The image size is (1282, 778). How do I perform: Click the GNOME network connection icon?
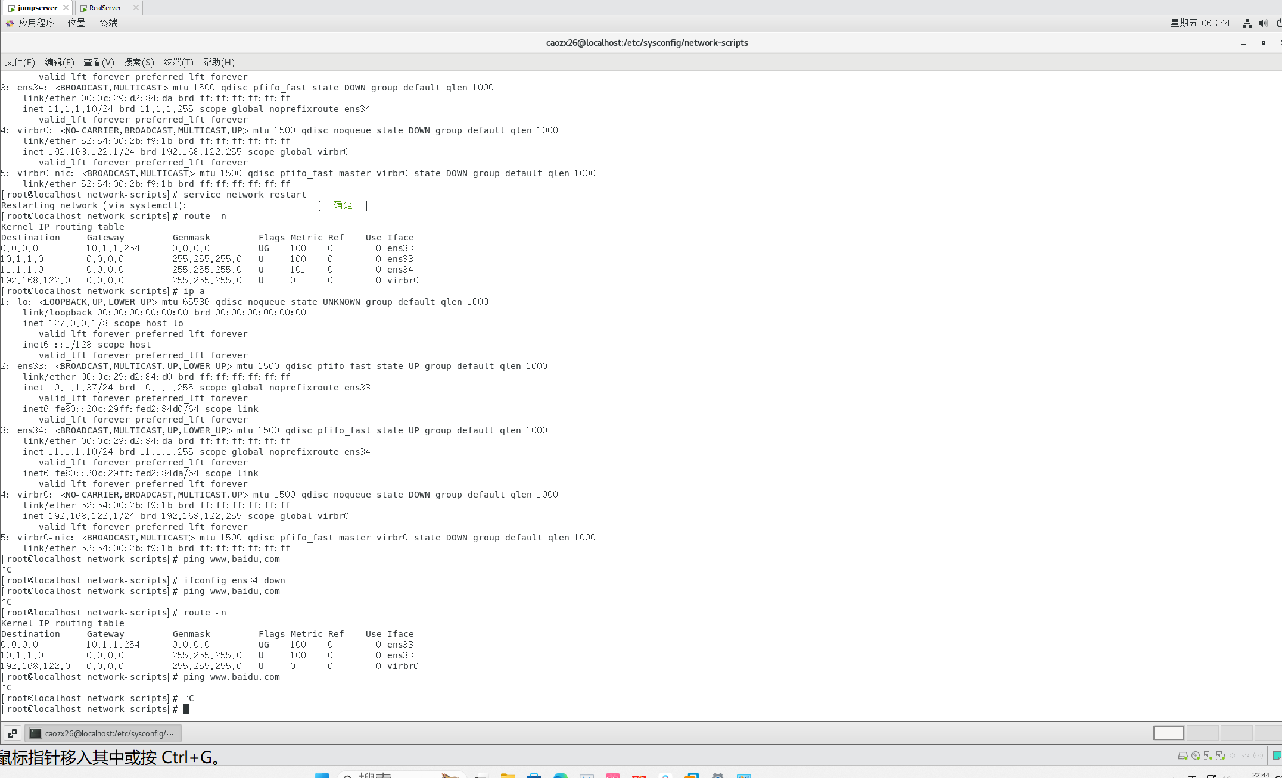[x=1247, y=23]
